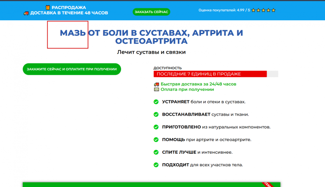
Task: Click the green ЗАКАЗАТЬ СЕЙЧАС button
Action: (x=151, y=12)
